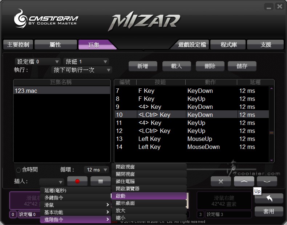The height and width of the screenshot is (225, 287).
Task: Choose 多鍵指令 from insert menu
Action: pos(76,198)
